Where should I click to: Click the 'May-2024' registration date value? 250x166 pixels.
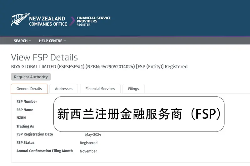click(x=93, y=135)
